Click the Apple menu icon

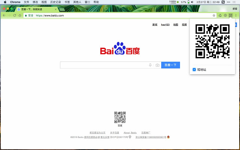pyautogui.click(x=5, y=2)
